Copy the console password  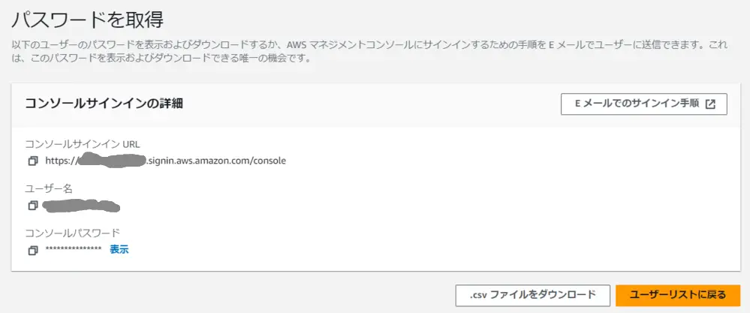32,250
